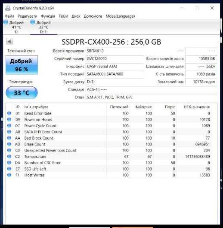Click the status icon for SATA PHY Error Count
Image resolution: width=223 pixels, height=228 pixels.
(9, 132)
